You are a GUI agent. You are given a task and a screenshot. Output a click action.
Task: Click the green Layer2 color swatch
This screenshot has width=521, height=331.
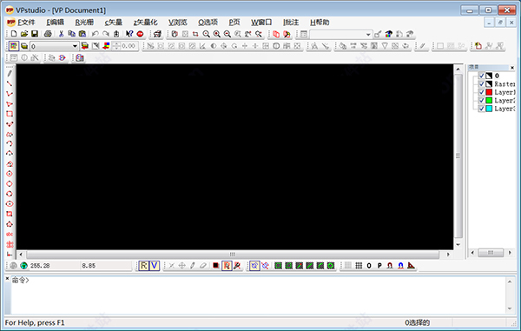click(x=489, y=101)
